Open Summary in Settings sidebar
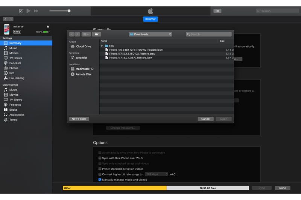Image resolution: width=301 pixels, height=200 pixels. pyautogui.click(x=26, y=43)
